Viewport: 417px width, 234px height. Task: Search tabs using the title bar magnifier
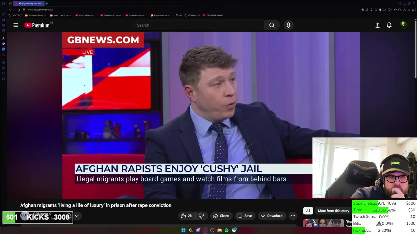point(400,3)
